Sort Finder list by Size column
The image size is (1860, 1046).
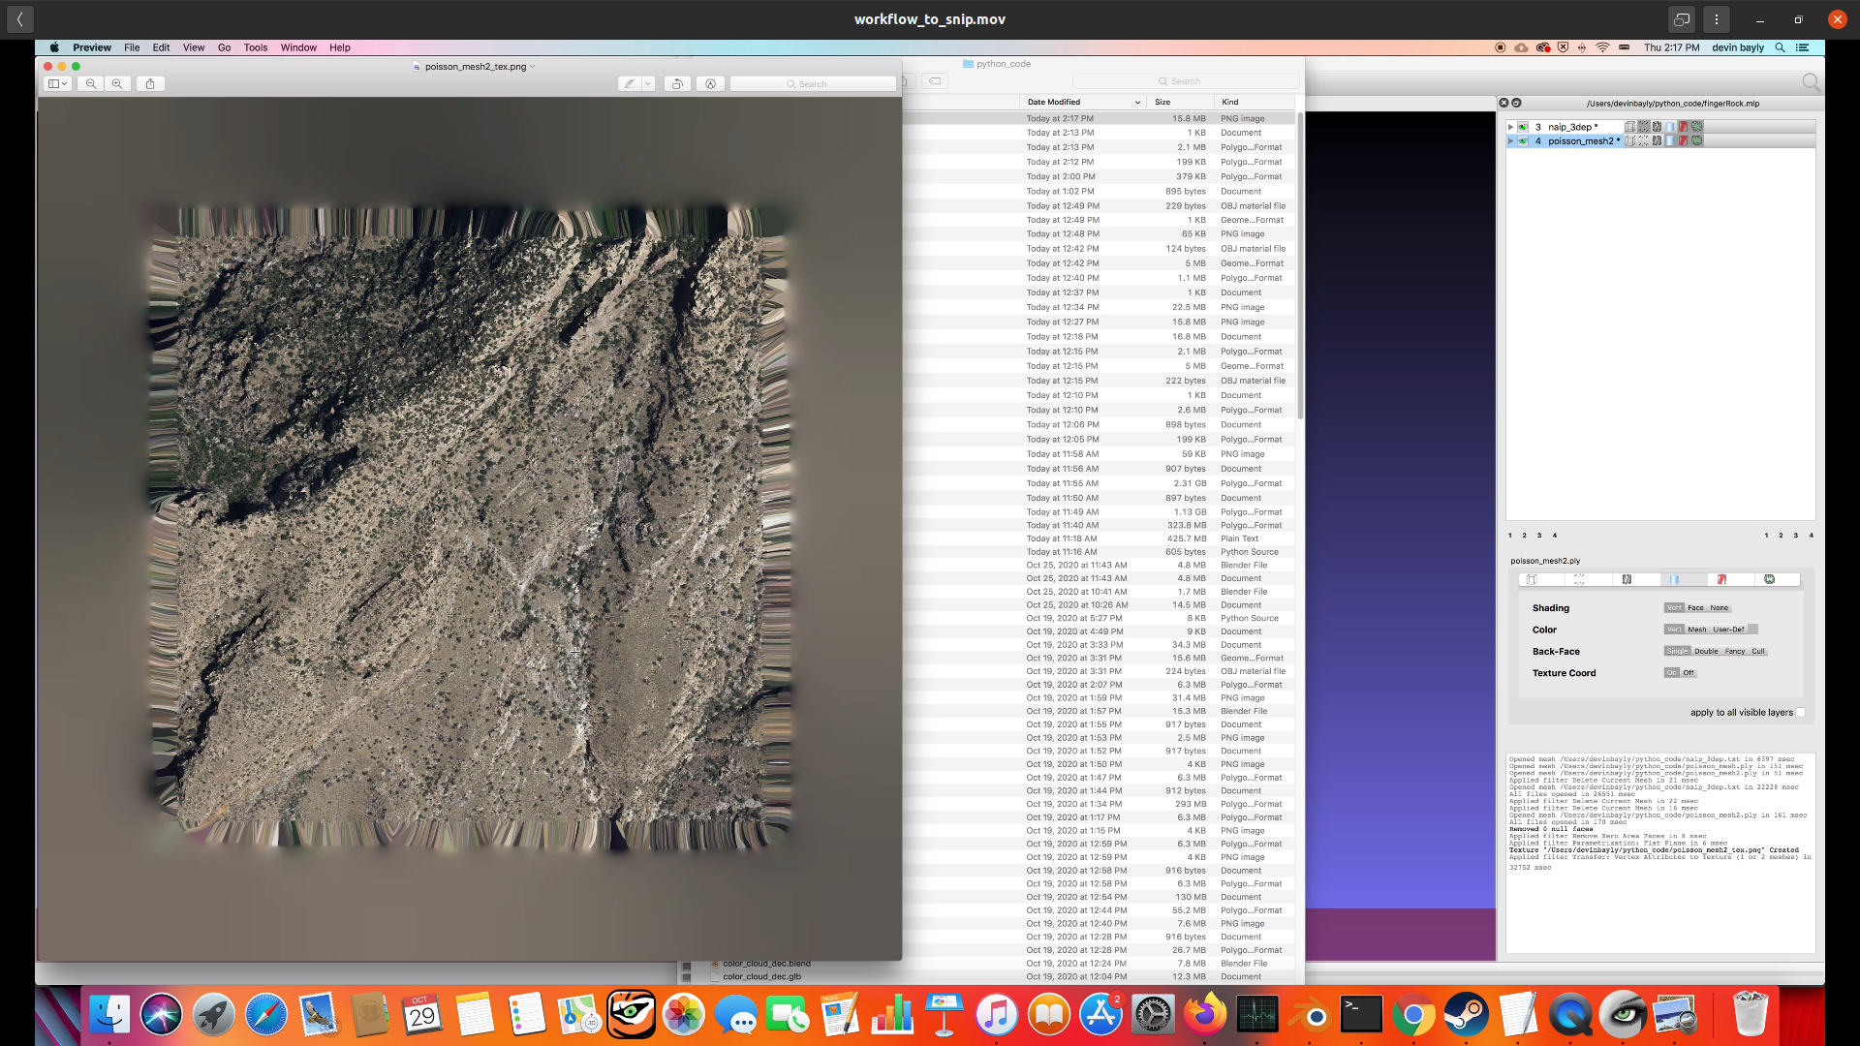tap(1180, 102)
